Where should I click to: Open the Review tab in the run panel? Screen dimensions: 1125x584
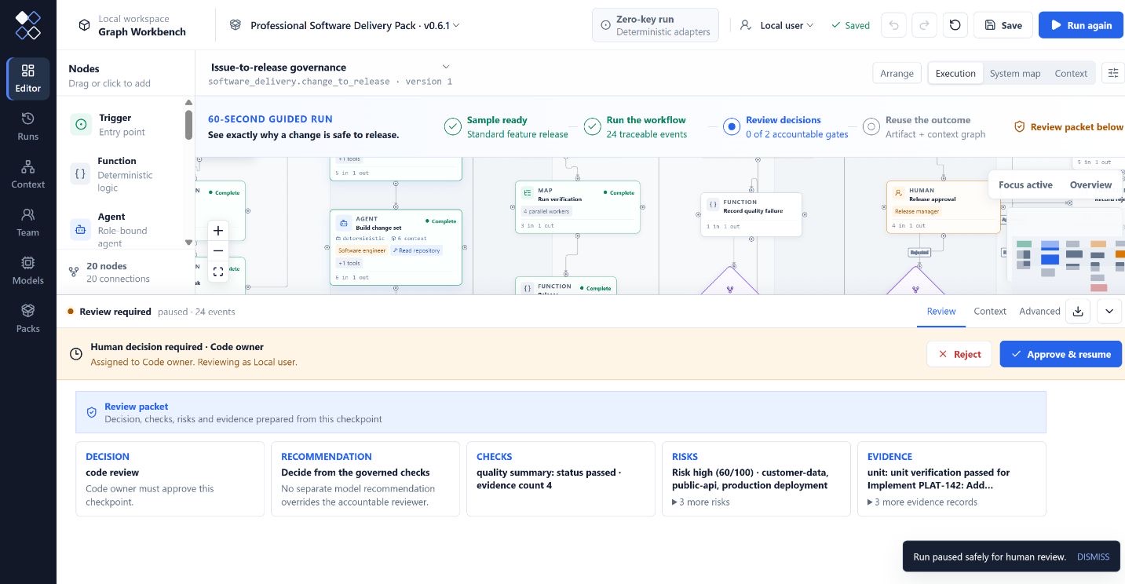coord(941,311)
